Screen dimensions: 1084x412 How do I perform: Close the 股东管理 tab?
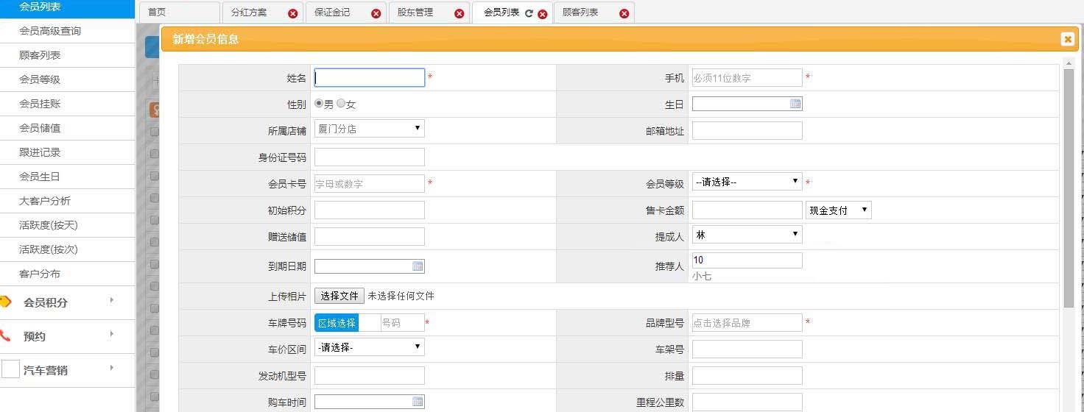tap(460, 13)
